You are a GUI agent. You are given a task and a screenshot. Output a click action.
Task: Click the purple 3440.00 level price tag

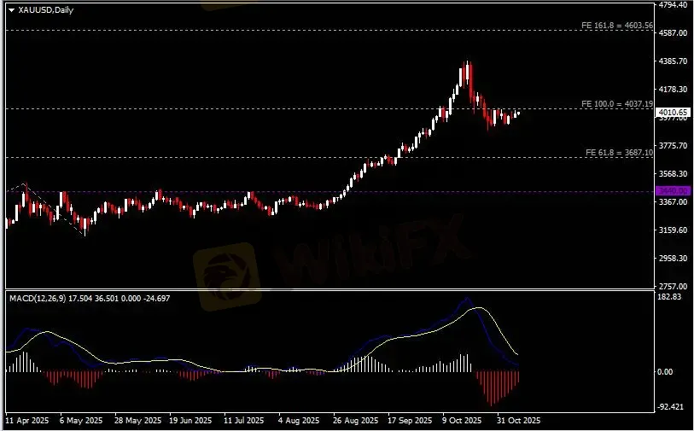pyautogui.click(x=674, y=191)
